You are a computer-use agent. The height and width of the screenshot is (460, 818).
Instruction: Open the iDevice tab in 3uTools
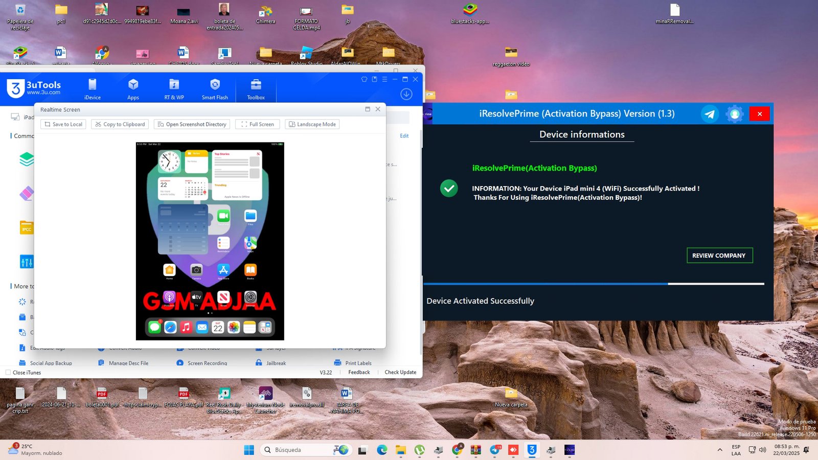pyautogui.click(x=92, y=89)
